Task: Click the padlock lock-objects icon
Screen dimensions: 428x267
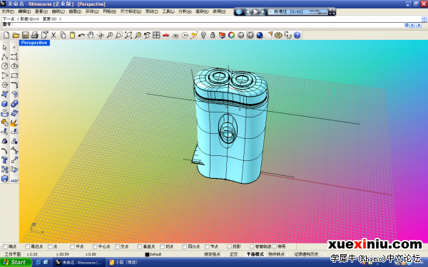Action: pyautogui.click(x=213, y=35)
